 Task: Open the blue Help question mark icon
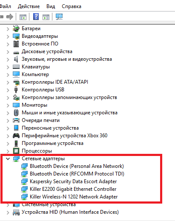click(36, 17)
